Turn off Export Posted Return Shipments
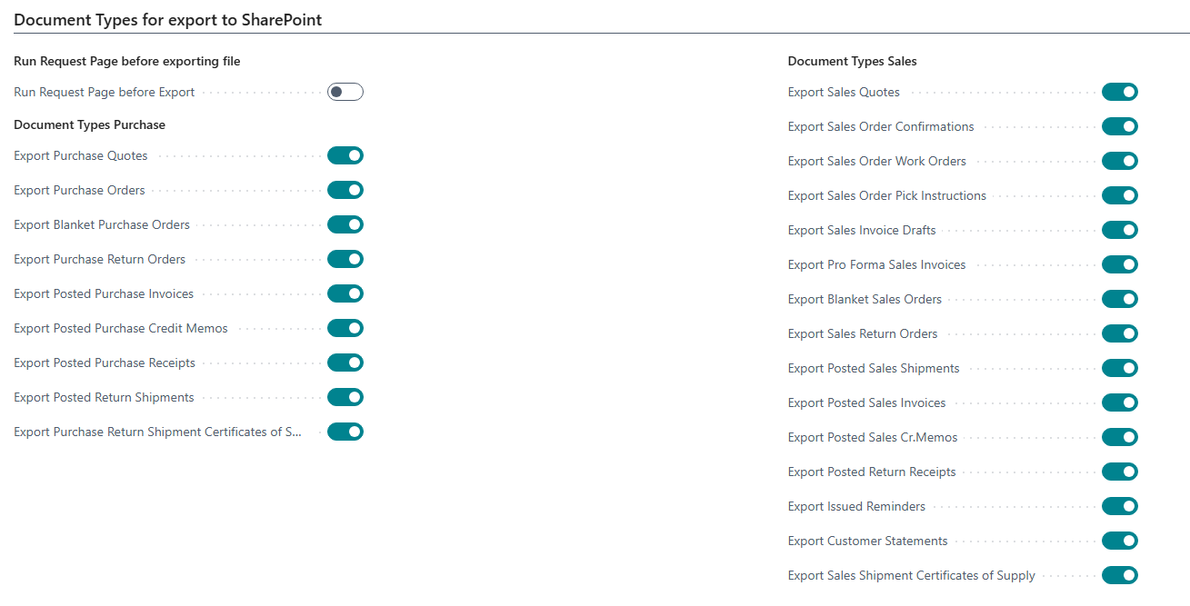 click(345, 397)
